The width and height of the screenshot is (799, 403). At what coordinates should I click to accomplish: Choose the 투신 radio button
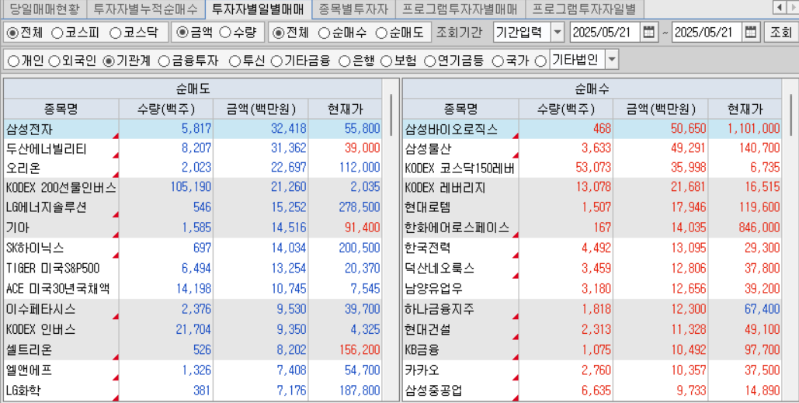[234, 61]
